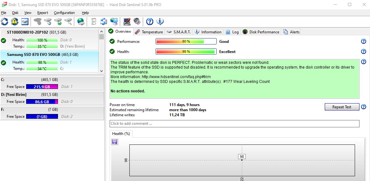Click the globe with monitor toolbar icon
This screenshot has width=370, height=181.
[x=114, y=22]
